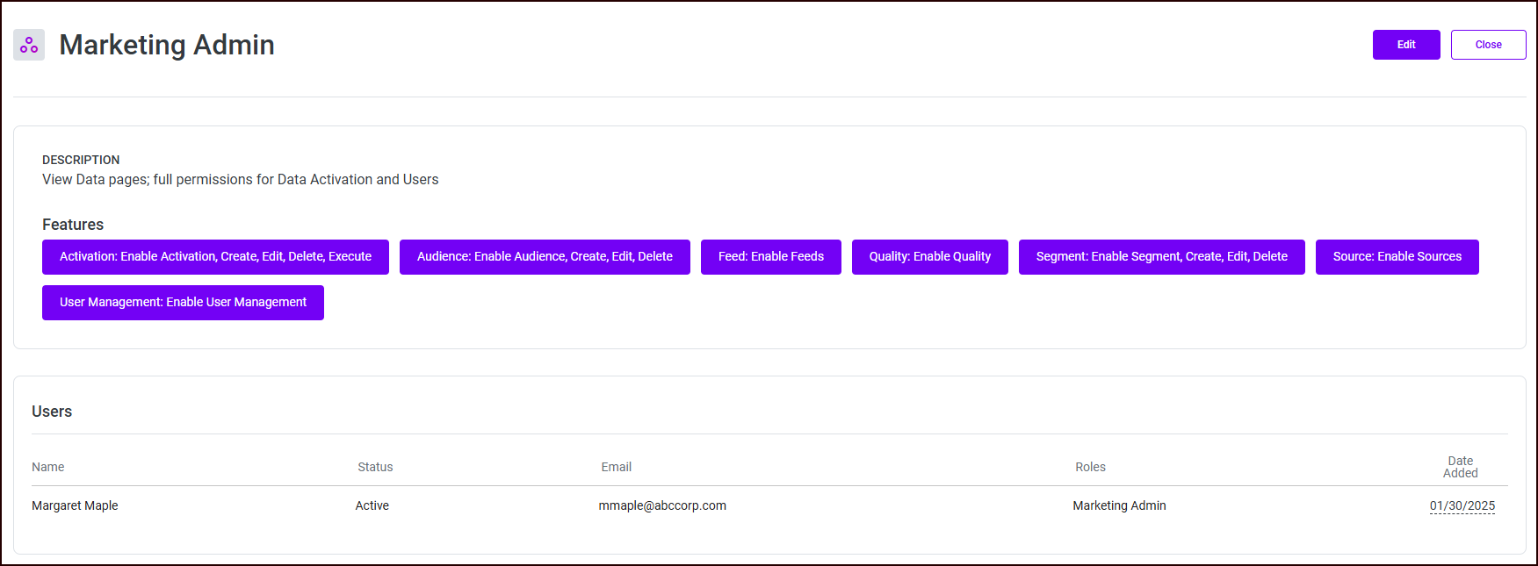The image size is (1538, 566).
Task: Sort users by Name column header
Action: click(48, 467)
